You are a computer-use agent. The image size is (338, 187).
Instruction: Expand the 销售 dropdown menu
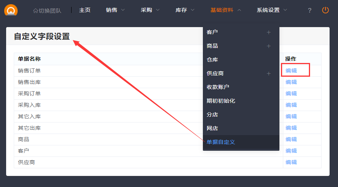pyautogui.click(x=115, y=10)
